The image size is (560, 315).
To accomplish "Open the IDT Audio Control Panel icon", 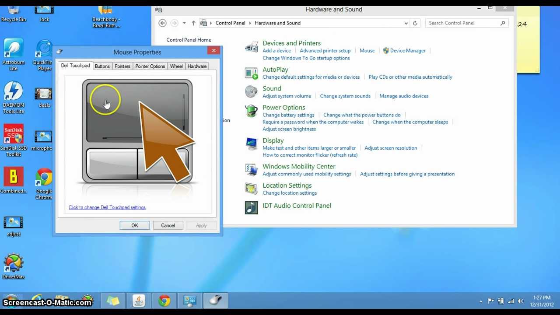I will click(252, 207).
